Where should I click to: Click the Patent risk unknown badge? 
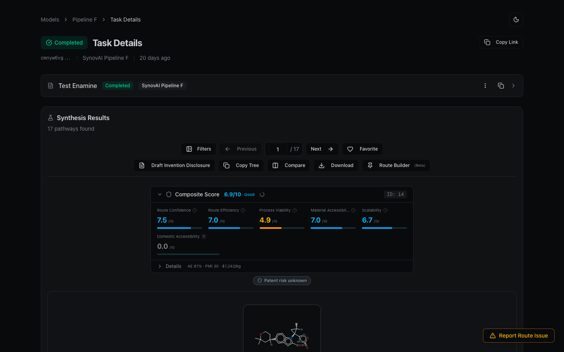pyautogui.click(x=282, y=281)
